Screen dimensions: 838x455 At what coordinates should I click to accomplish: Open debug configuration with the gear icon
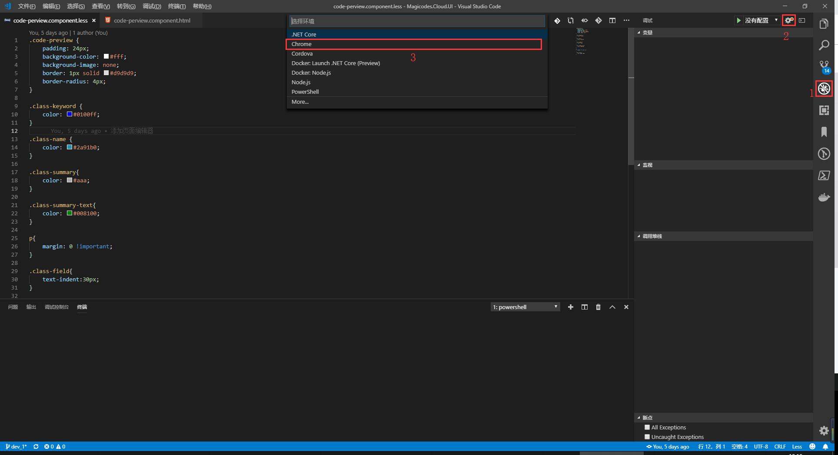[x=789, y=20]
